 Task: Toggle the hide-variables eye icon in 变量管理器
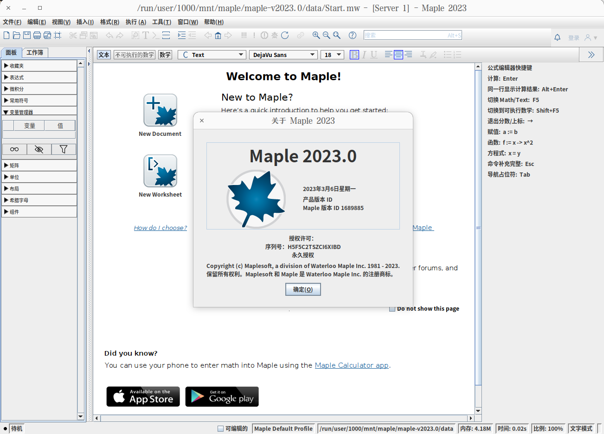click(x=39, y=149)
